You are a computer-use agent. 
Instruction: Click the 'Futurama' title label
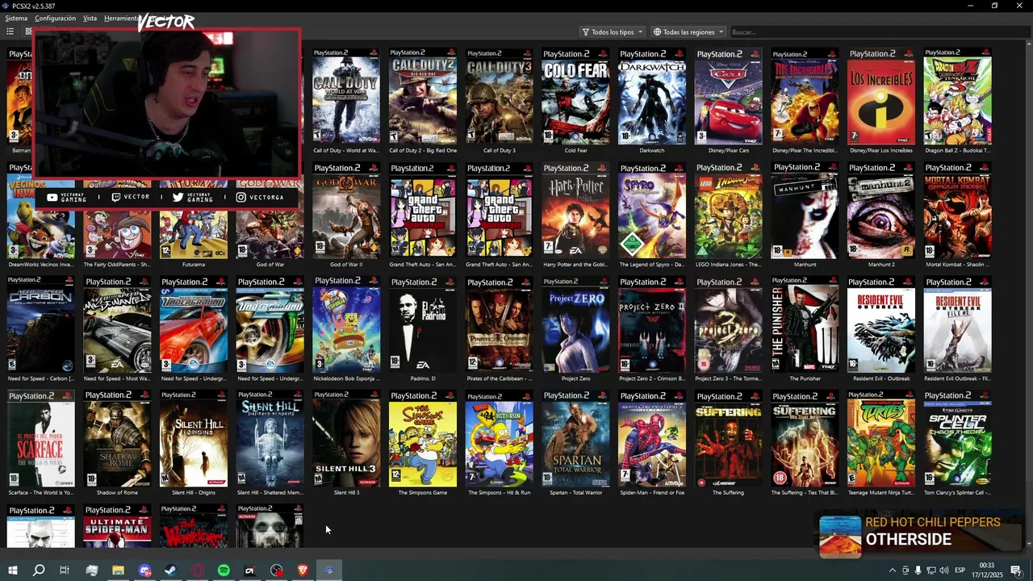194,265
